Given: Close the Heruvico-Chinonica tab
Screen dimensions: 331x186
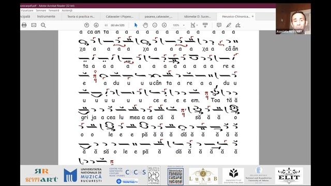Looking at the screenshot, I should [252, 16].
